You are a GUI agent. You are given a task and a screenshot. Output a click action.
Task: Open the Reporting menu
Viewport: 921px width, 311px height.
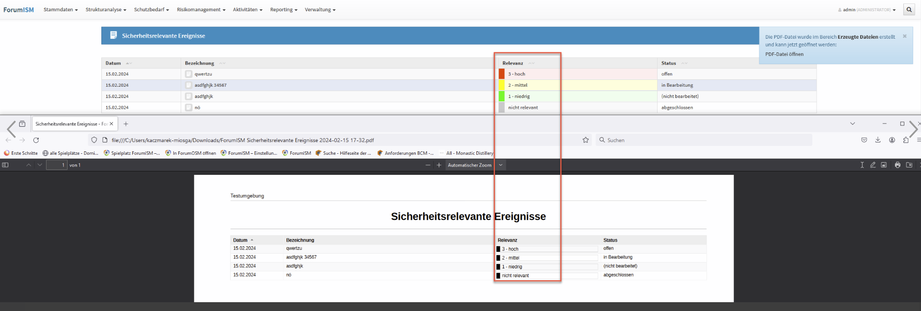pos(283,10)
